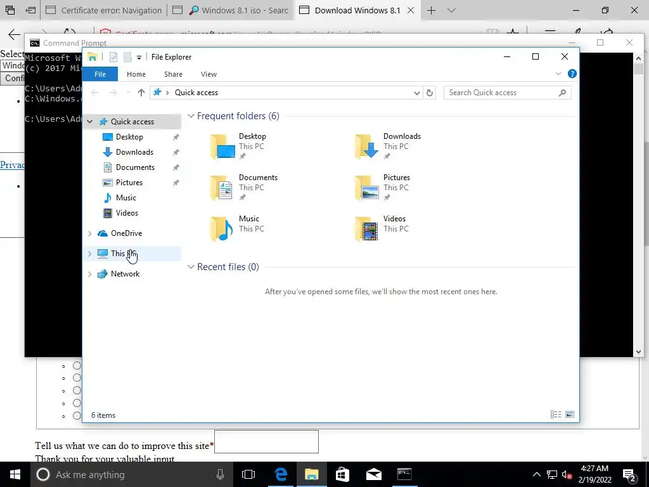Open the View ribbon tab

tap(209, 74)
